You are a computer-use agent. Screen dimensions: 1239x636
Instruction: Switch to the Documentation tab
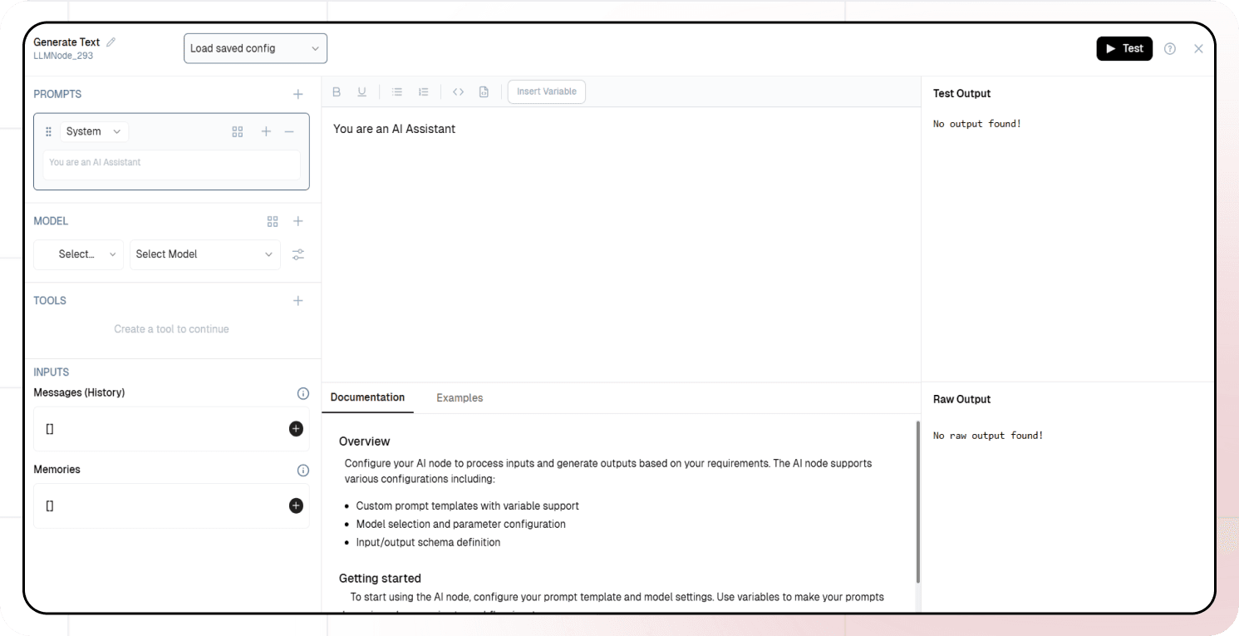[367, 397]
